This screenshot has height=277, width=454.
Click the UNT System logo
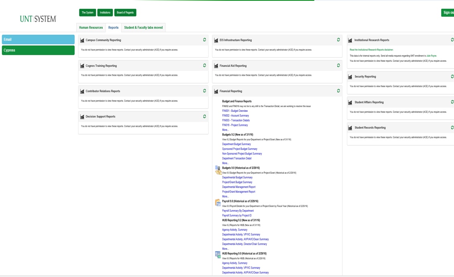tap(38, 19)
